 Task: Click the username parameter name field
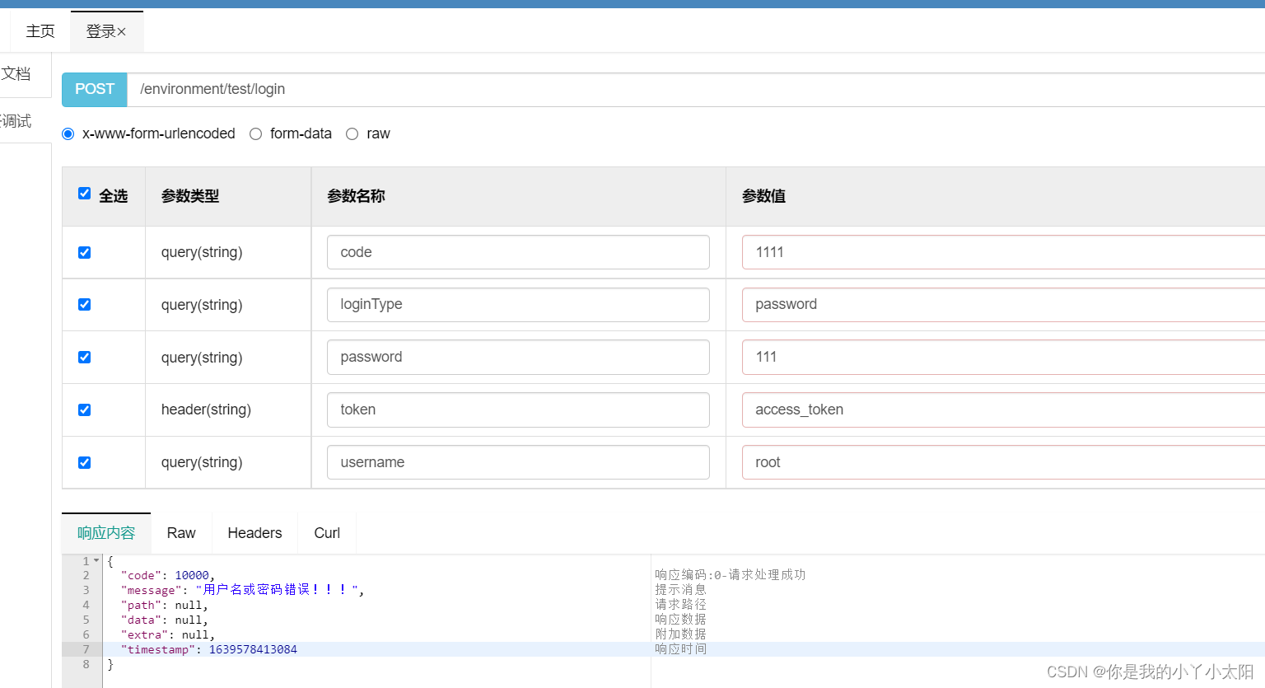pyautogui.click(x=518, y=462)
